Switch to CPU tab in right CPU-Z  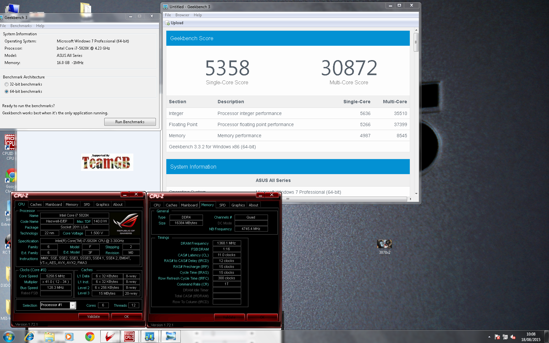click(x=157, y=205)
